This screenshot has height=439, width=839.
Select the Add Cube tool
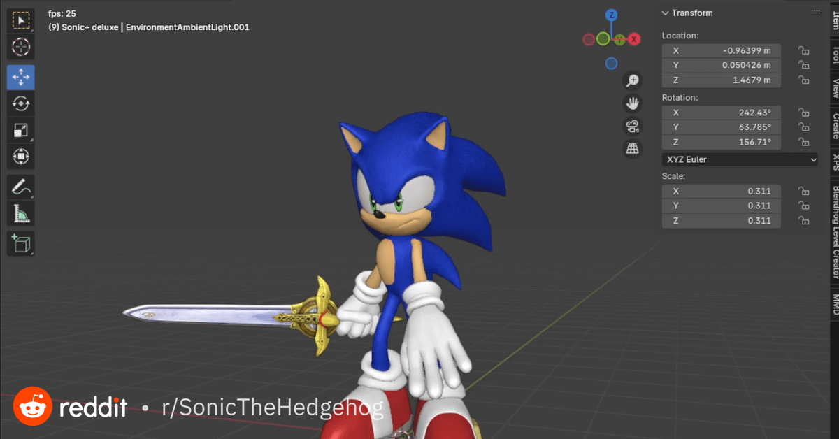coord(21,244)
